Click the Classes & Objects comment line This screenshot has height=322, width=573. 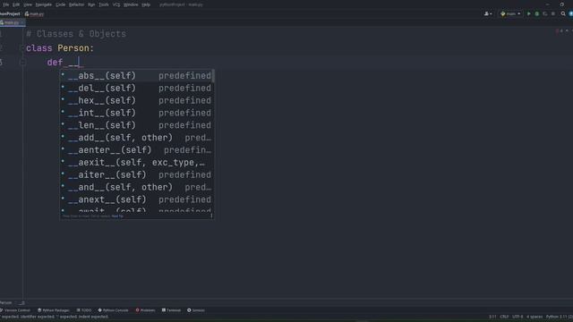(x=76, y=34)
